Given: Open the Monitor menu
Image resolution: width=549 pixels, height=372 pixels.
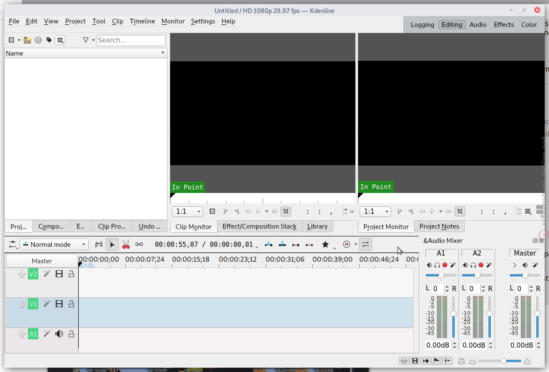Looking at the screenshot, I should (x=173, y=21).
